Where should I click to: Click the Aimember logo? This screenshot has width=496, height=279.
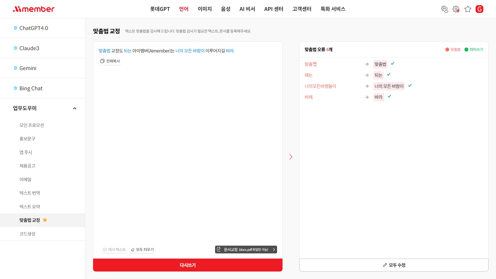[34, 9]
